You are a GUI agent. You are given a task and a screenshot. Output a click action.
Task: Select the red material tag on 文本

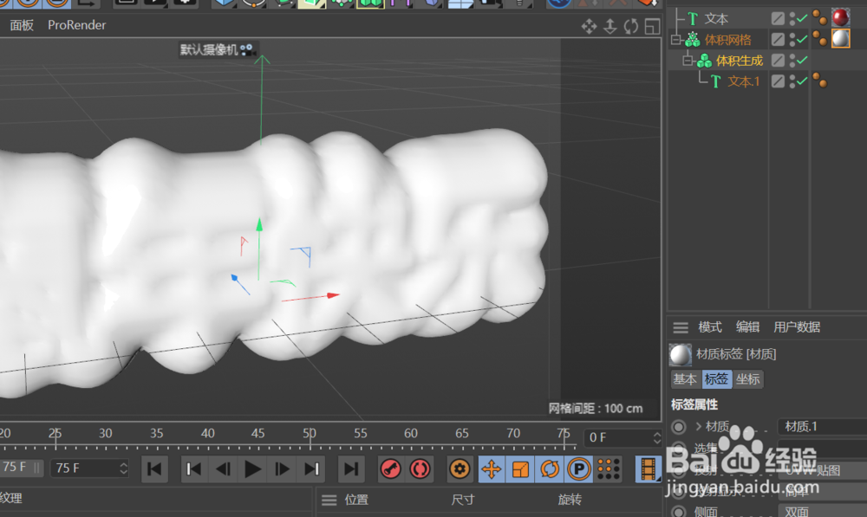(x=840, y=17)
